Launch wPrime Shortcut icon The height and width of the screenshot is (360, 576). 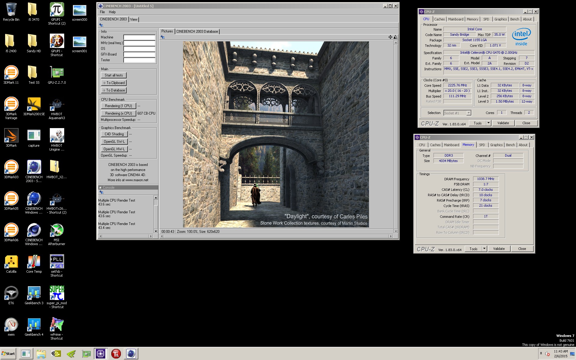[57, 328]
